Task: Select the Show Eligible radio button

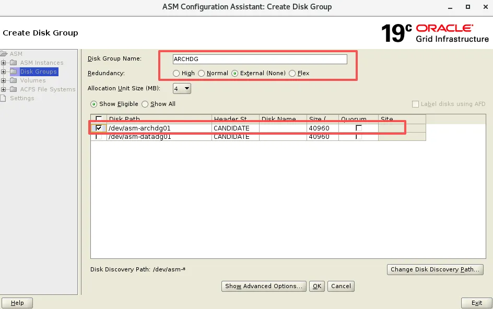Action: coord(93,104)
